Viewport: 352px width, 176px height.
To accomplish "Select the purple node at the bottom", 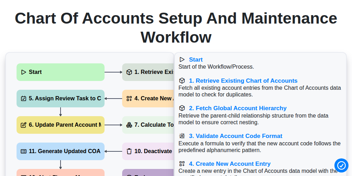I will (x=148, y=172).
